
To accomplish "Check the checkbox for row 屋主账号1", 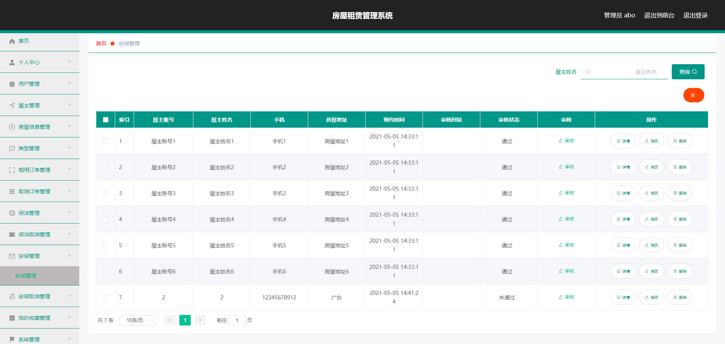I will [105, 141].
